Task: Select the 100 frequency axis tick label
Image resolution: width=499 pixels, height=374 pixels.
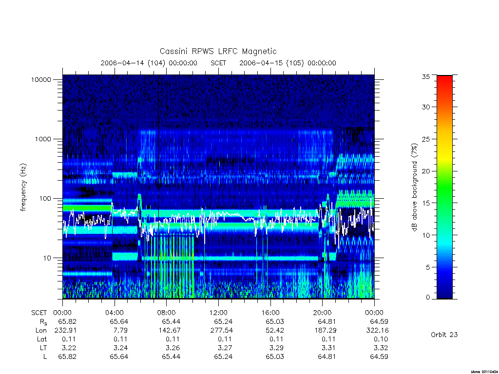Action: (45, 199)
